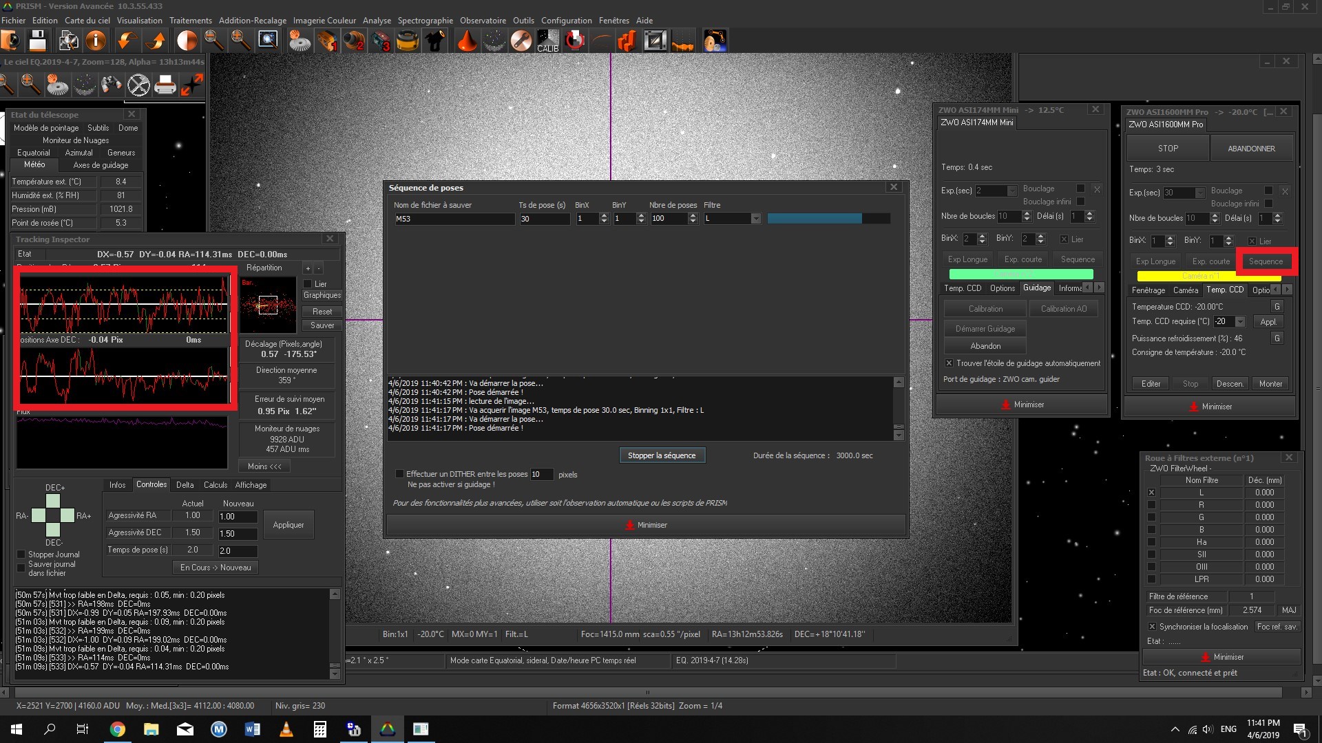Open camera number 2 icon
This screenshot has height=743, width=1322.
(354, 41)
